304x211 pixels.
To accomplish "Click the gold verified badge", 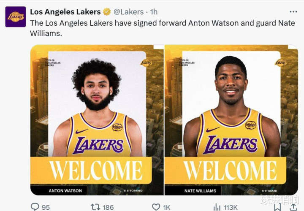I will click(107, 12).
